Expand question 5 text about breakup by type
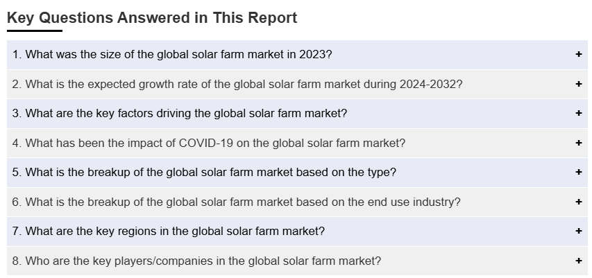The width and height of the screenshot is (592, 278). [204, 173]
